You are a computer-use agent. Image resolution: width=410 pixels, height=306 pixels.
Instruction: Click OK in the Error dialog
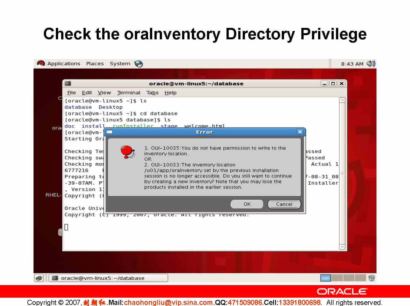point(247,204)
